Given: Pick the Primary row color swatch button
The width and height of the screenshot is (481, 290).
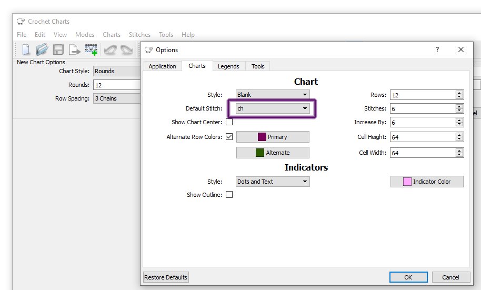Looking at the screenshot, I should point(273,137).
